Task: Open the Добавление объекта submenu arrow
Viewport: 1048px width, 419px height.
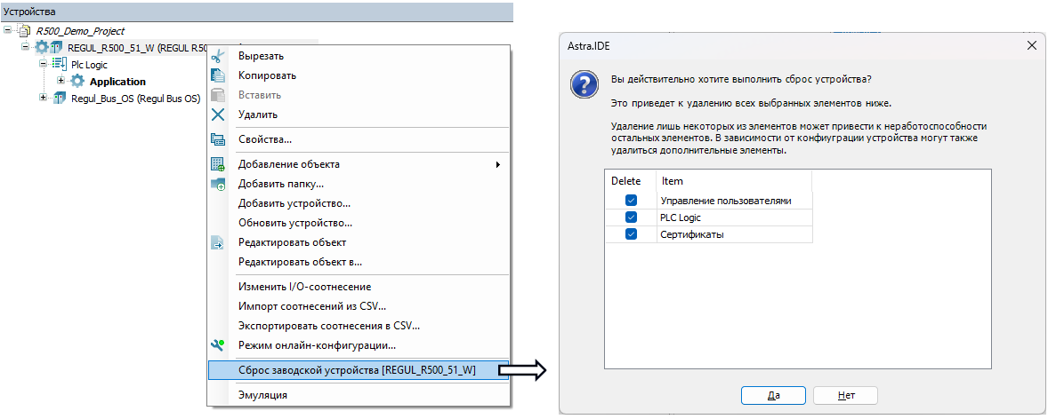Action: click(x=497, y=164)
